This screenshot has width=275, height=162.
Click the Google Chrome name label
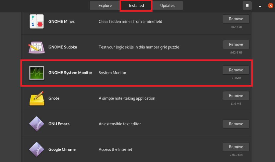(62, 149)
